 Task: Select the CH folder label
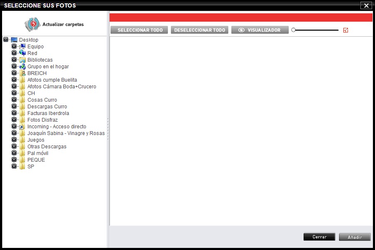click(x=31, y=93)
